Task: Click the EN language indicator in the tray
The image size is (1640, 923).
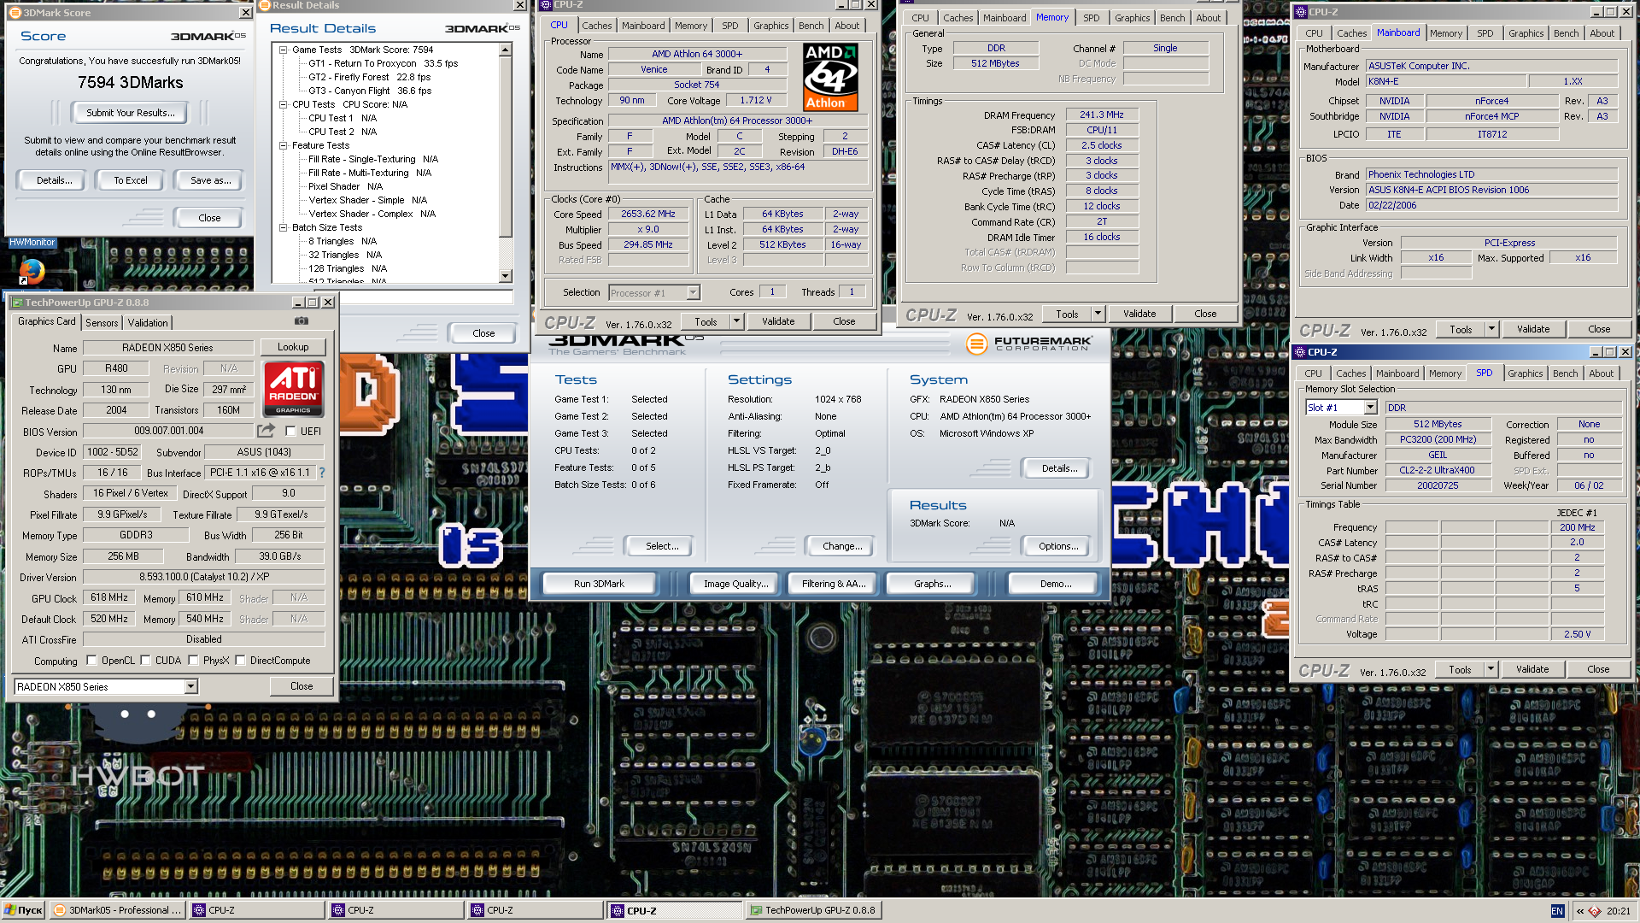Action: [x=1557, y=911]
